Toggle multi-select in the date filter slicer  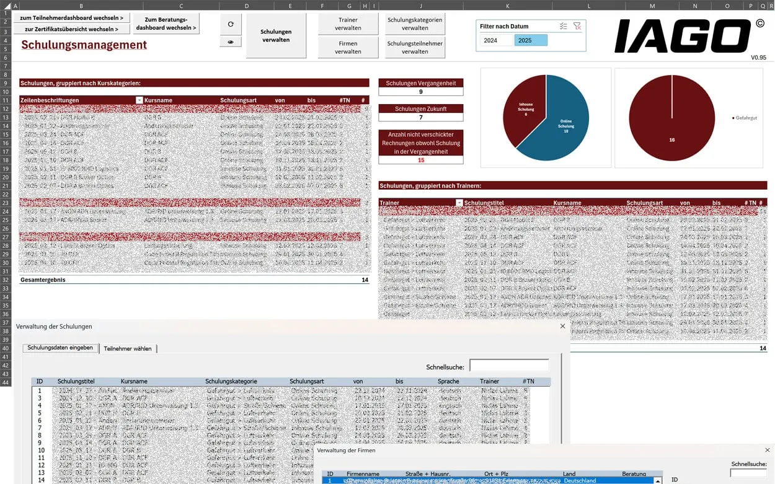[563, 26]
